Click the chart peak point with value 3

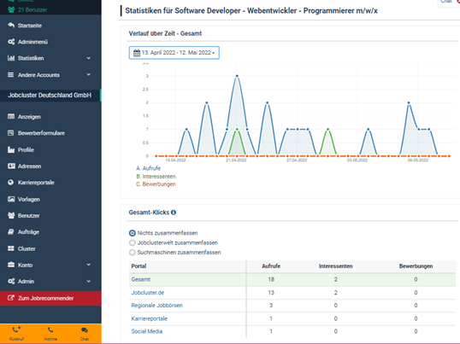point(237,76)
